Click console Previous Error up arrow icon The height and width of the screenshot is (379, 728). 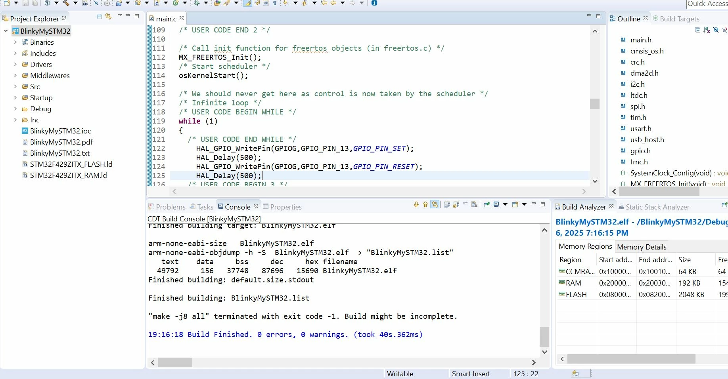coord(425,204)
